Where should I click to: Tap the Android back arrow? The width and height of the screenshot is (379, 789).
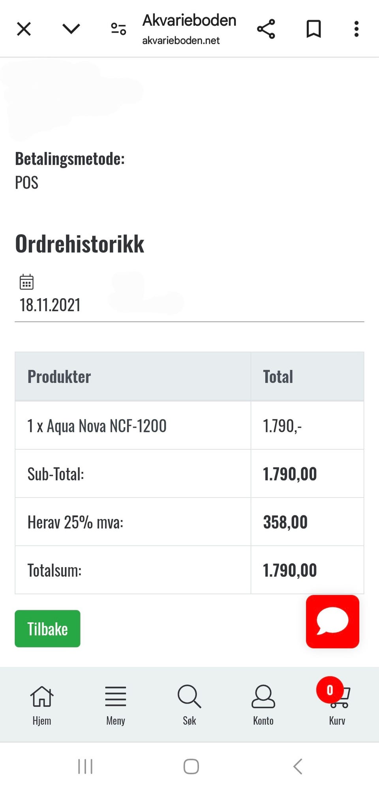coord(298,766)
